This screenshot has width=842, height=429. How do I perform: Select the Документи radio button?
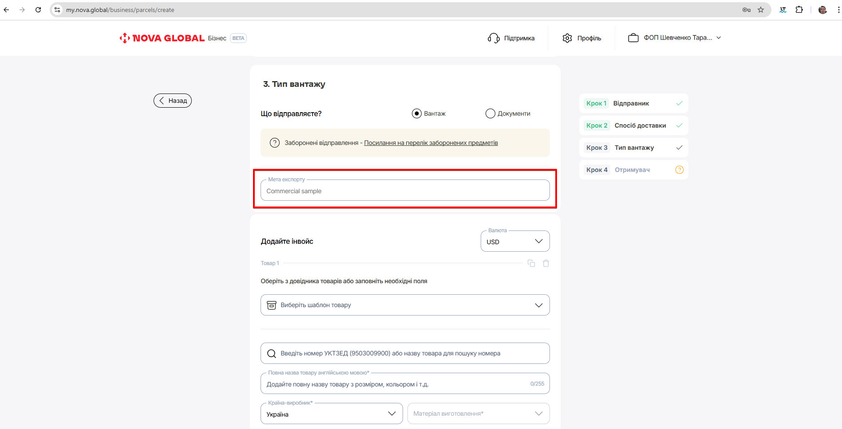pos(490,113)
